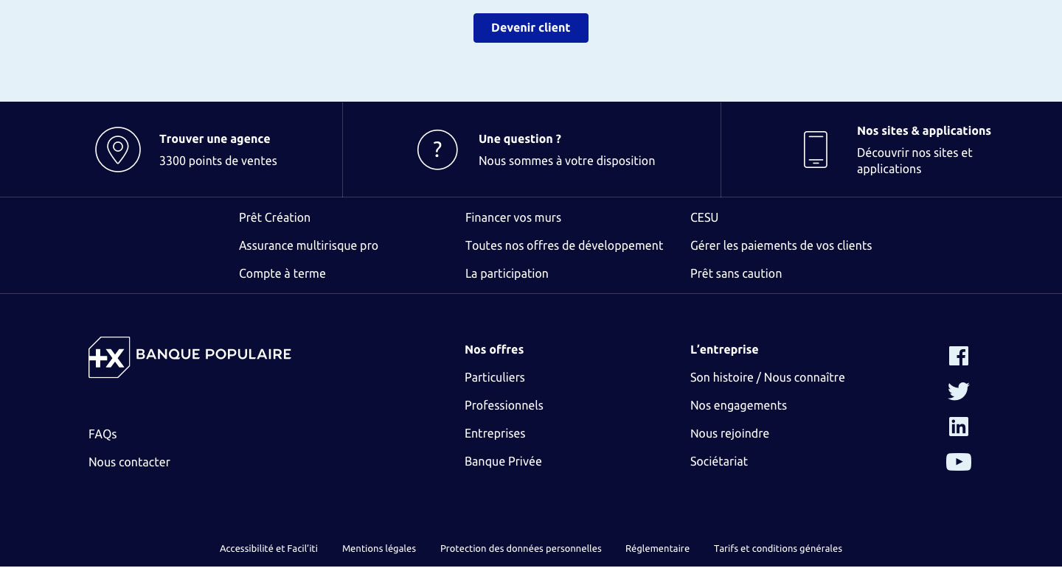Click the Facebook icon in footer

coord(958,356)
